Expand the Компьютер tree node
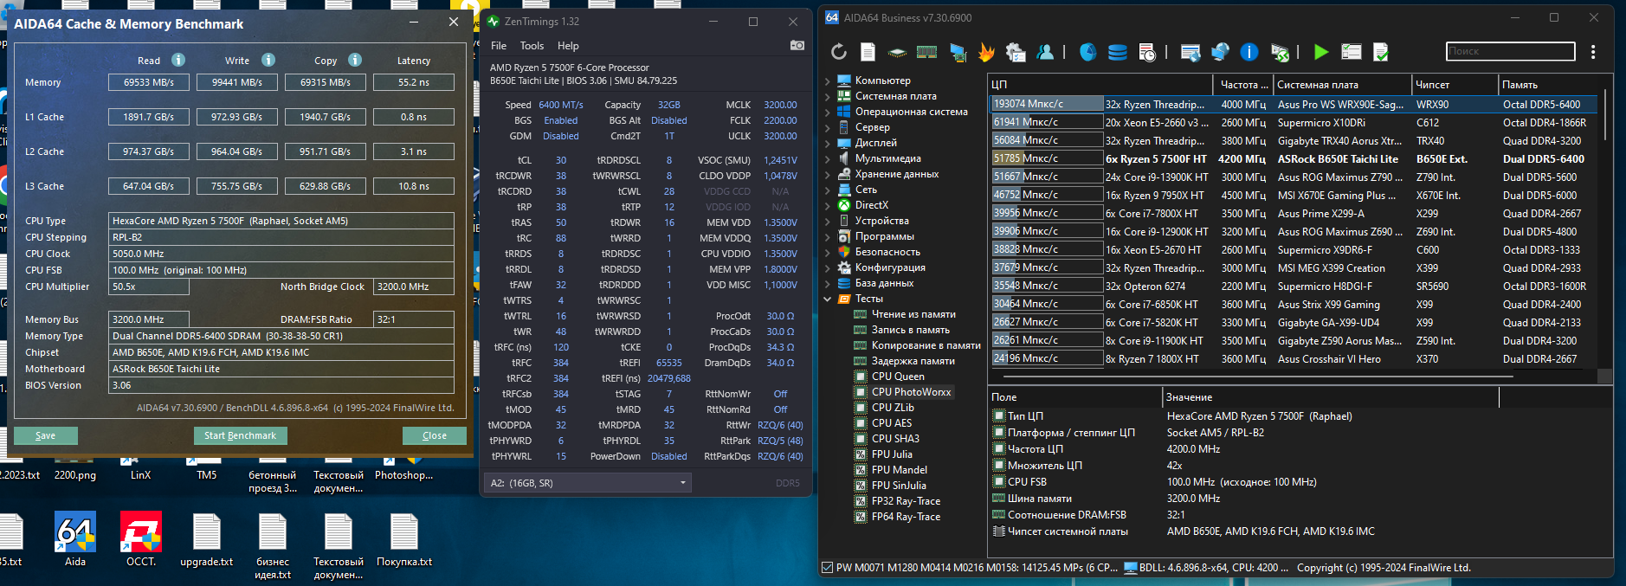1626x586 pixels. point(828,80)
